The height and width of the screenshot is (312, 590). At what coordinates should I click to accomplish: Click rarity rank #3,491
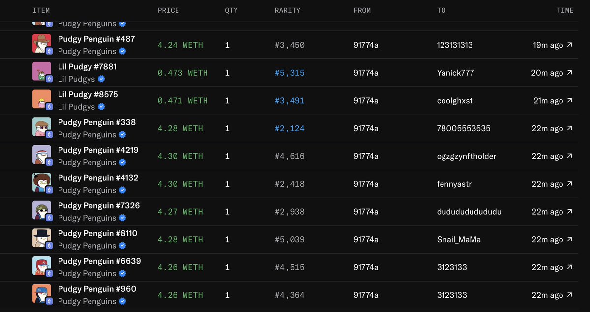tap(290, 100)
